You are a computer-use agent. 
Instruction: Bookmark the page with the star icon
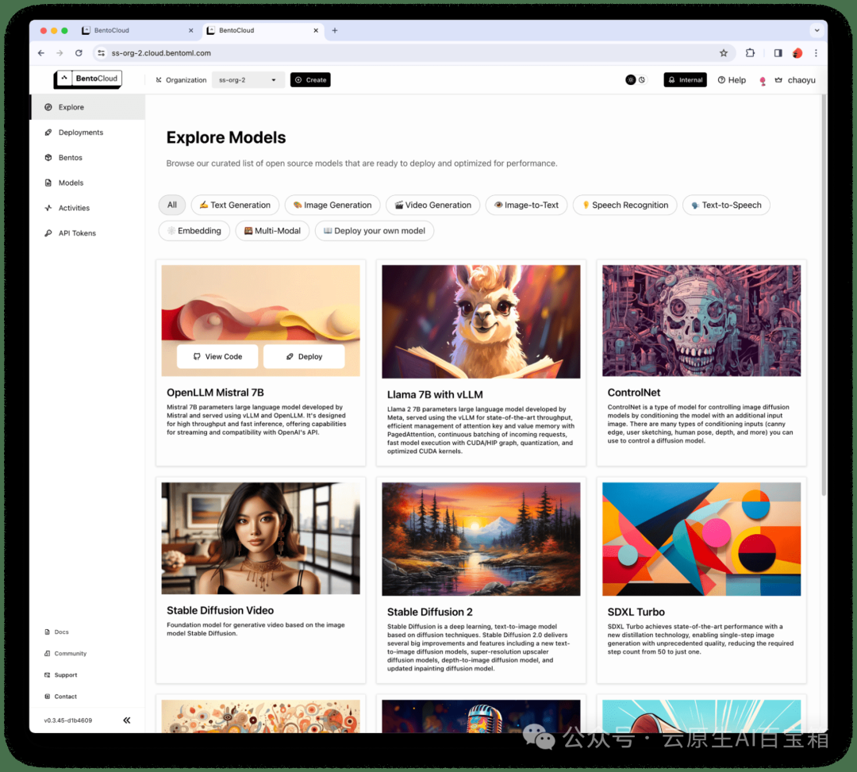pyautogui.click(x=724, y=53)
